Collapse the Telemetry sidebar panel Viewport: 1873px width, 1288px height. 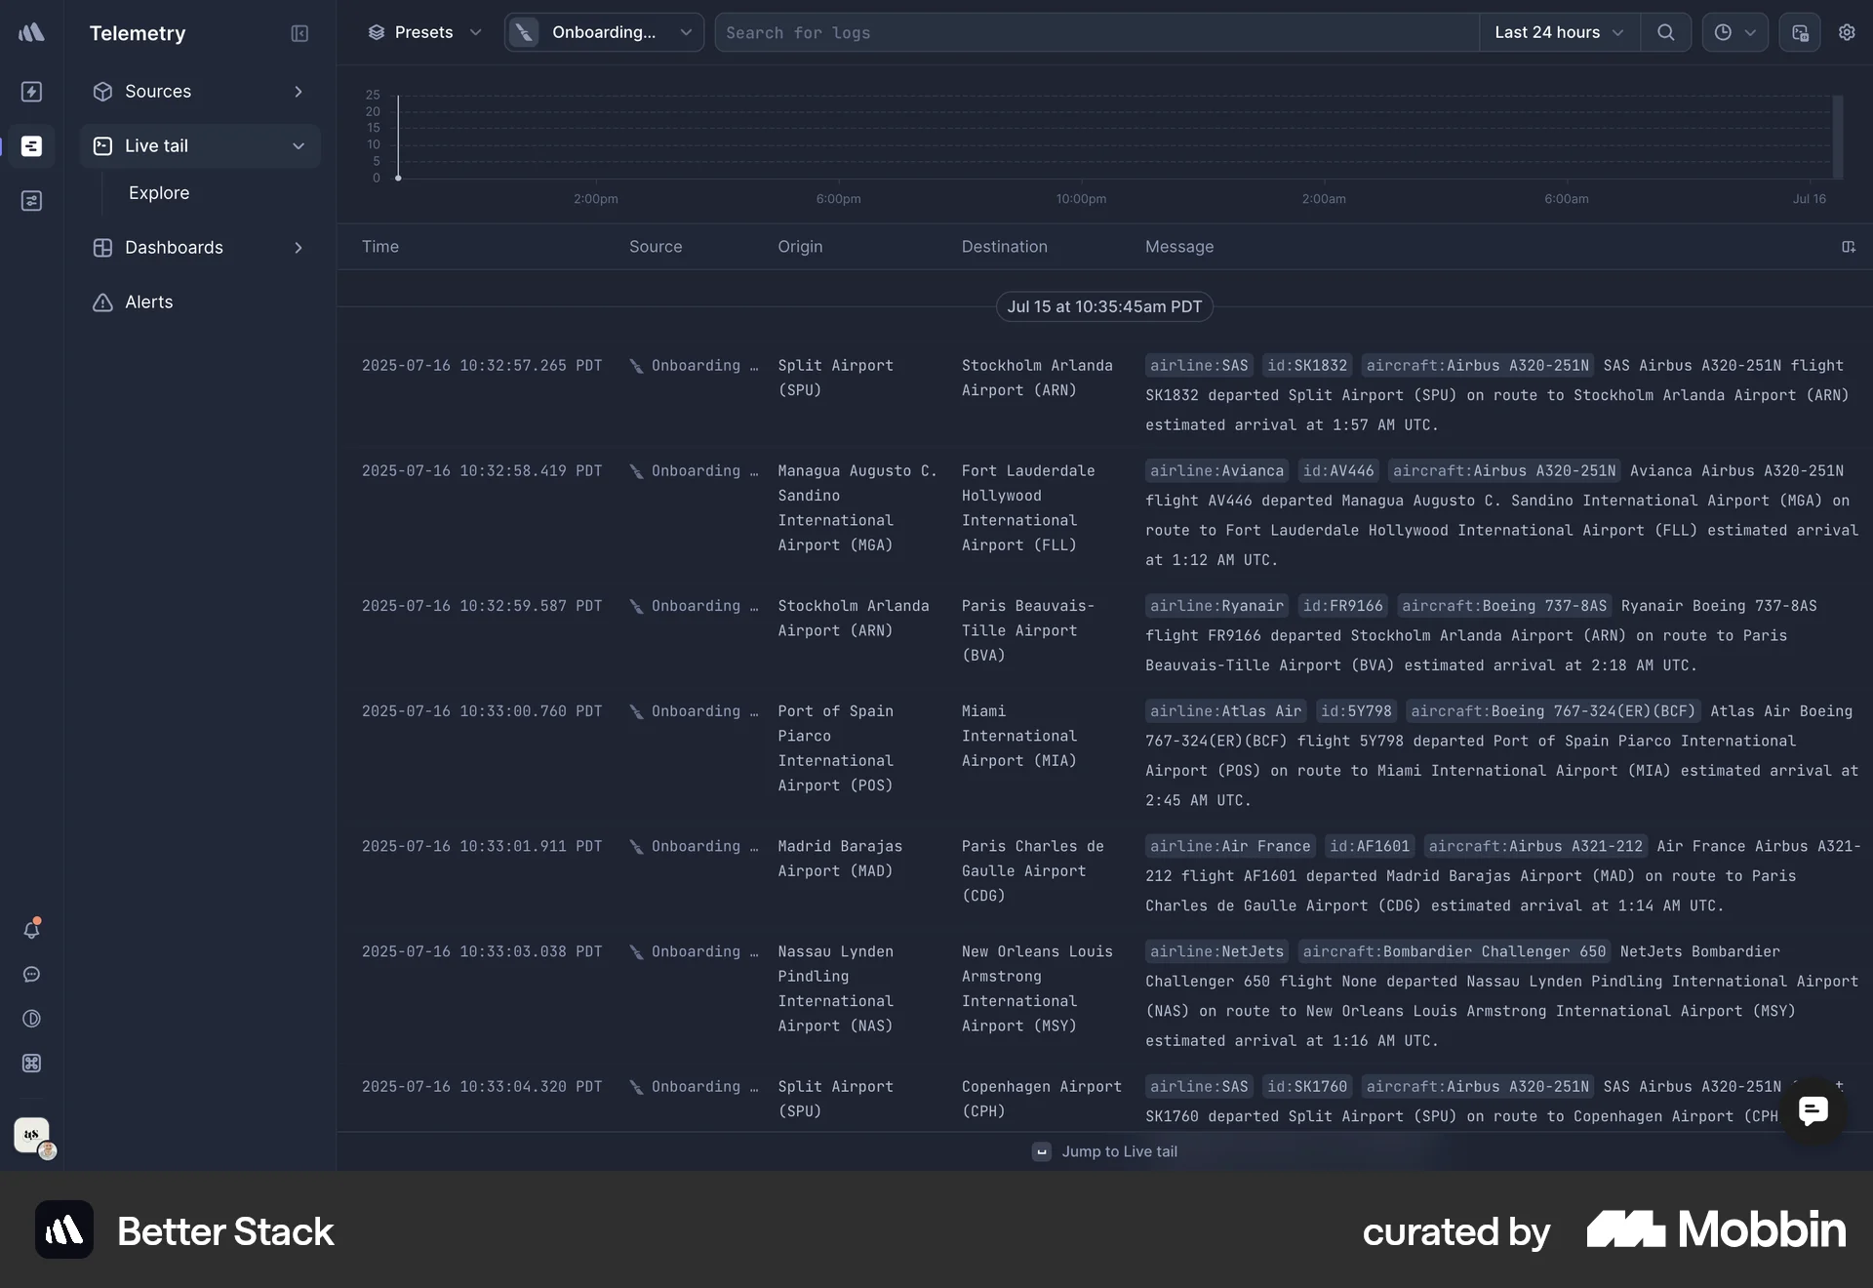(x=299, y=33)
